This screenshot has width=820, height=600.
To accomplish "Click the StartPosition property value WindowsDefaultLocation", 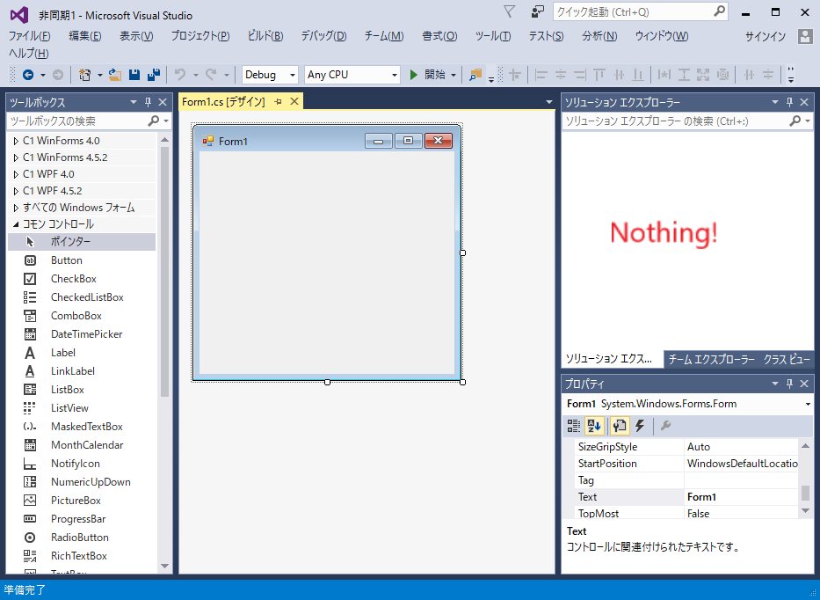I will (741, 464).
